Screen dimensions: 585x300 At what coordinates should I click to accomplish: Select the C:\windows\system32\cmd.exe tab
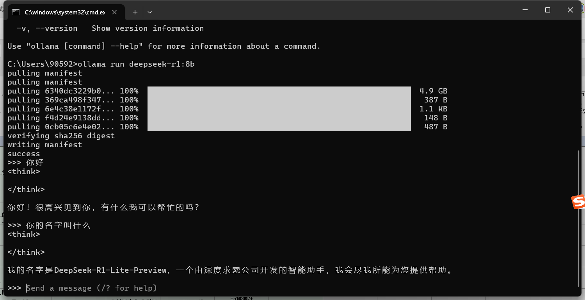click(65, 12)
